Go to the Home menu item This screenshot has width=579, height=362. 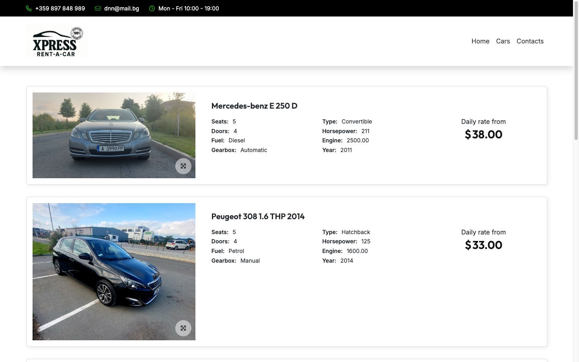[480, 41]
